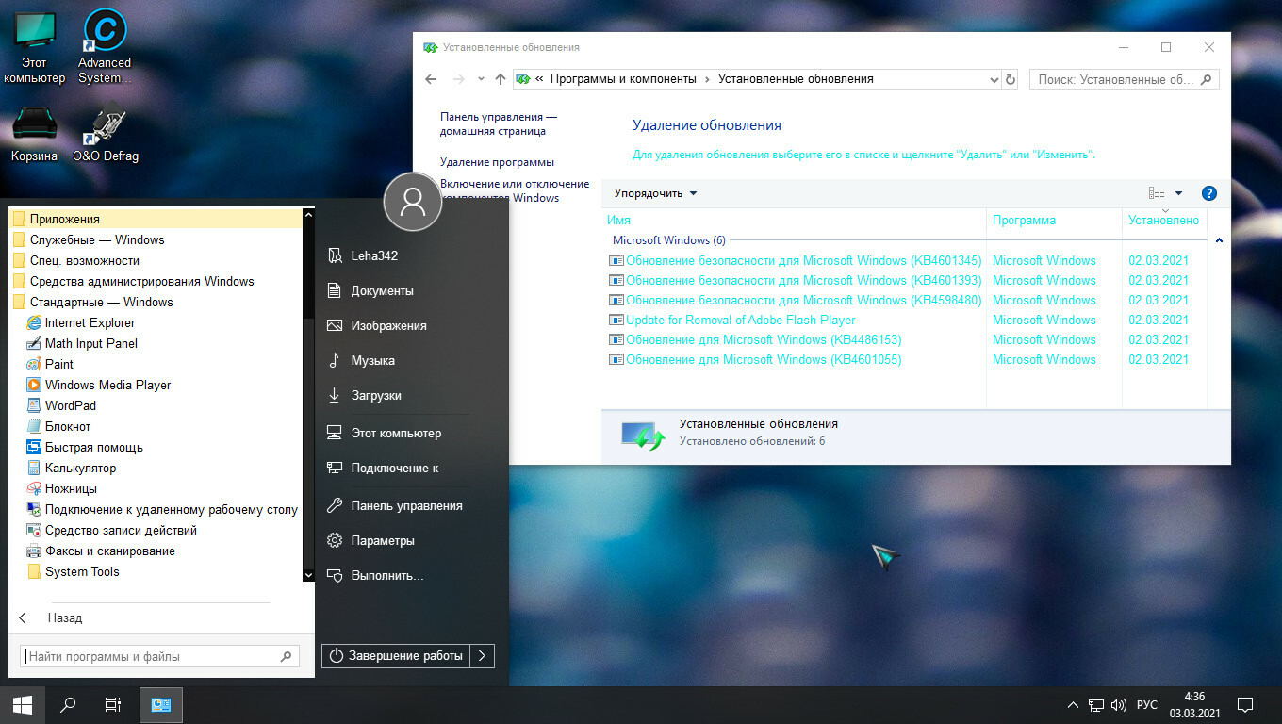This screenshot has height=724, width=1282.
Task: Switch РУС keyboard language indicator
Action: point(1146,704)
